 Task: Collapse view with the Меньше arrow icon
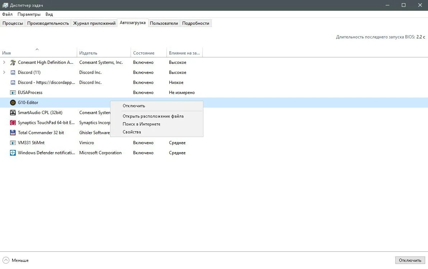(x=6, y=260)
